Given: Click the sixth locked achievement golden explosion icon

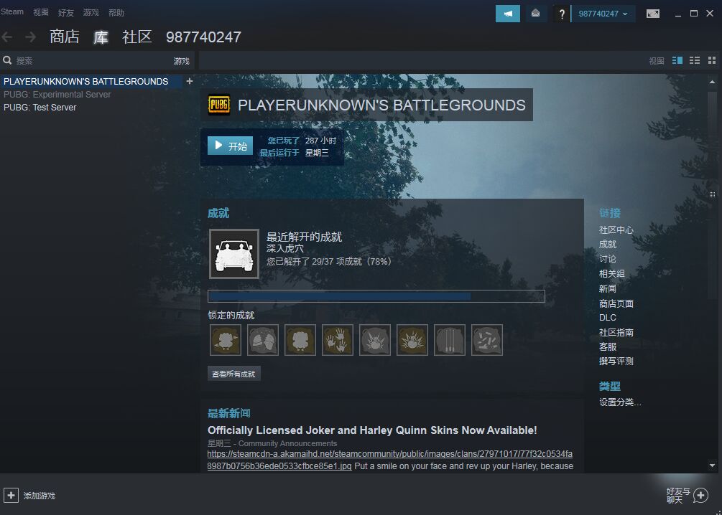Looking at the screenshot, I should click(412, 340).
